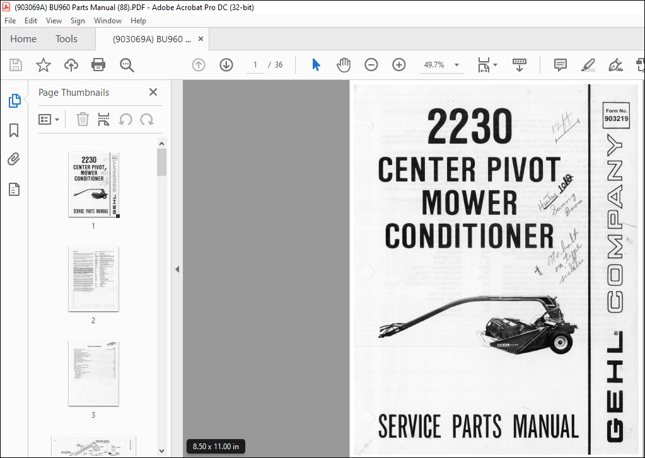Switch to the Tools tab

click(x=66, y=38)
